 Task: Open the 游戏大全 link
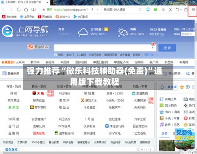[89, 100]
